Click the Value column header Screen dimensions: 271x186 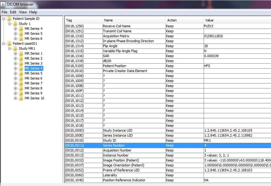pyautogui.click(x=237, y=20)
